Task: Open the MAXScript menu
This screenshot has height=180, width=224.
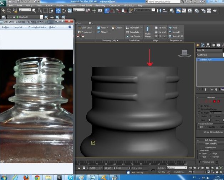Action: (129, 5)
